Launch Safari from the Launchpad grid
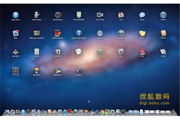The height and width of the screenshot is (120, 180). tap(100, 33)
